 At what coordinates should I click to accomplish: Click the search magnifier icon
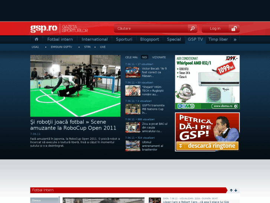[x=192, y=29]
